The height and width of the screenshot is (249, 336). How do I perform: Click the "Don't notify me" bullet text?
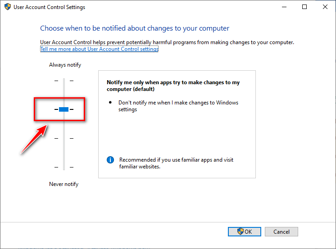pyautogui.click(x=178, y=106)
